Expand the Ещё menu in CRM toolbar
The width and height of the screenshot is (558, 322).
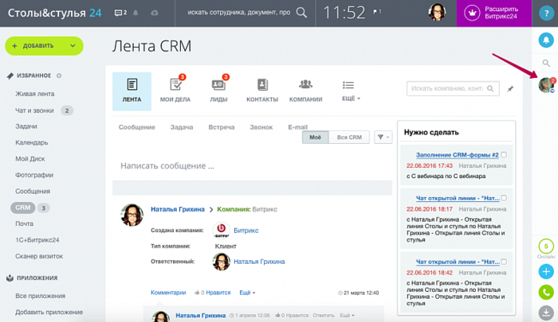[351, 91]
